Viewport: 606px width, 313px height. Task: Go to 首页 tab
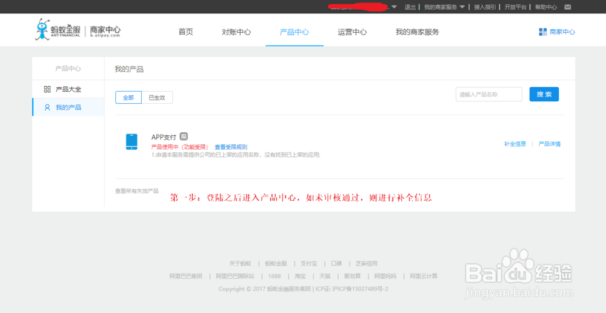coord(186,32)
